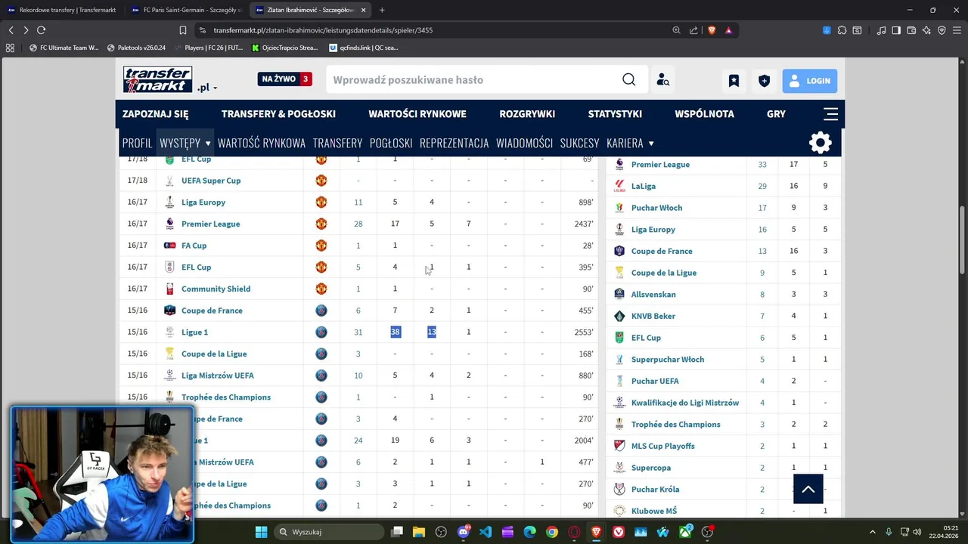968x544 pixels.
Task: Open the bookmark watchlist icon
Action: tap(734, 81)
